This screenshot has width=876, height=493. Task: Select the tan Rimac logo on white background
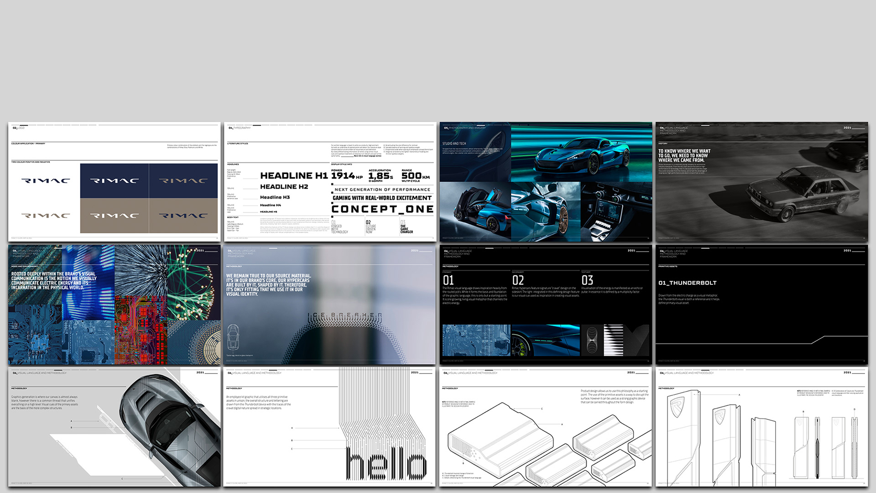[46, 215]
